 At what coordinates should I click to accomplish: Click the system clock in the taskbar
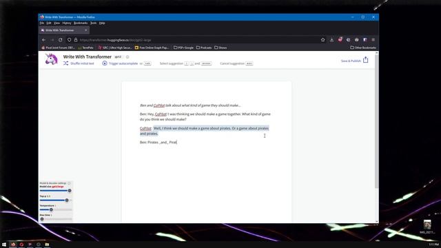point(433,245)
